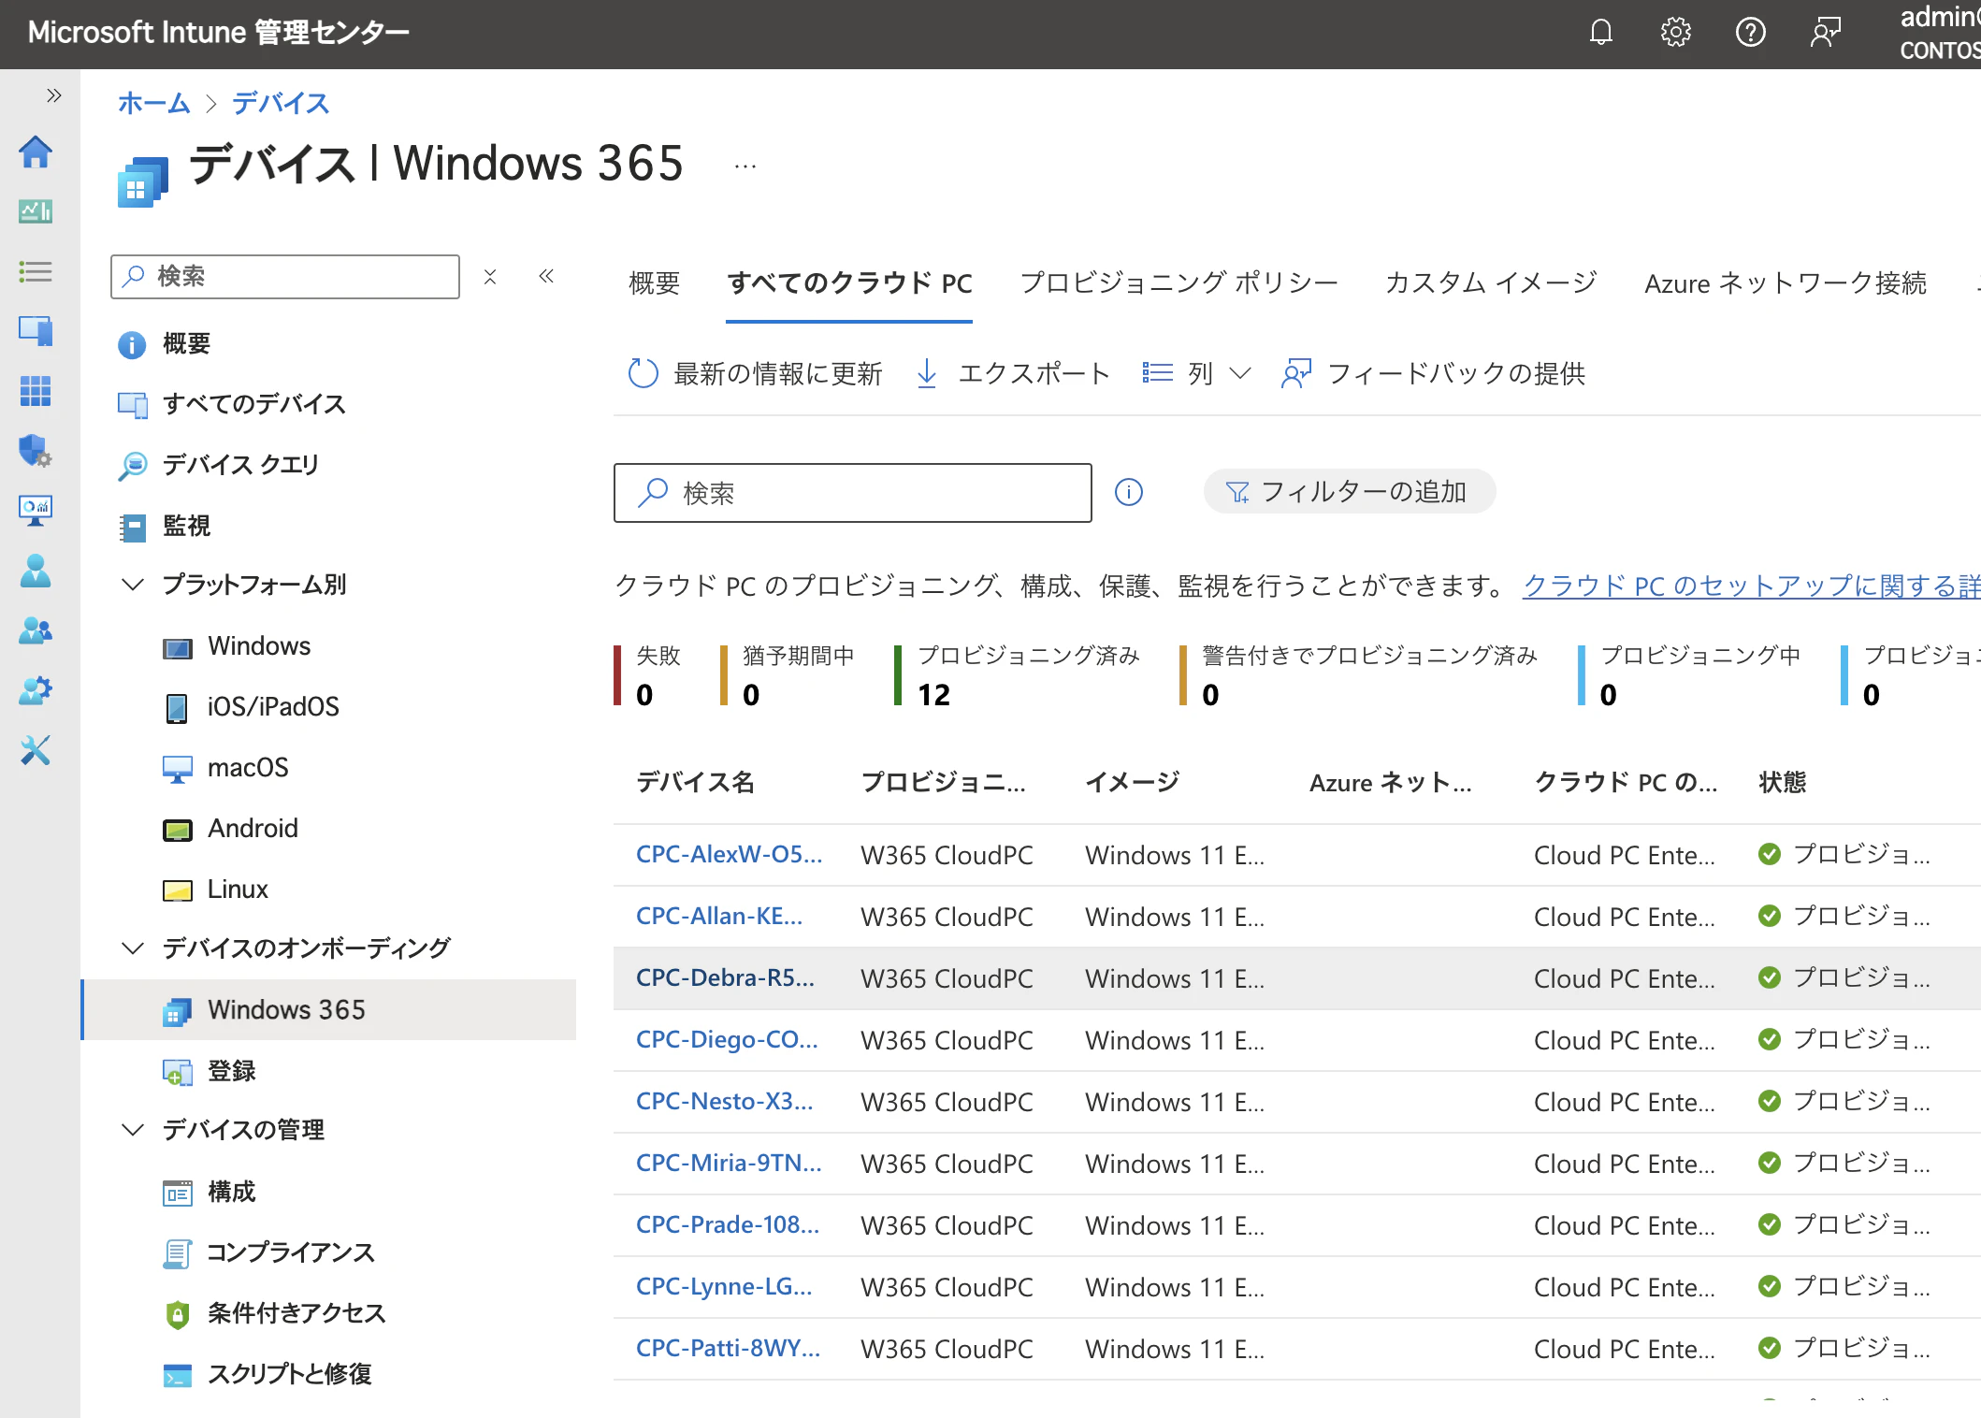Open the more options ellipsis beside title
The width and height of the screenshot is (1981, 1418).
[745, 166]
